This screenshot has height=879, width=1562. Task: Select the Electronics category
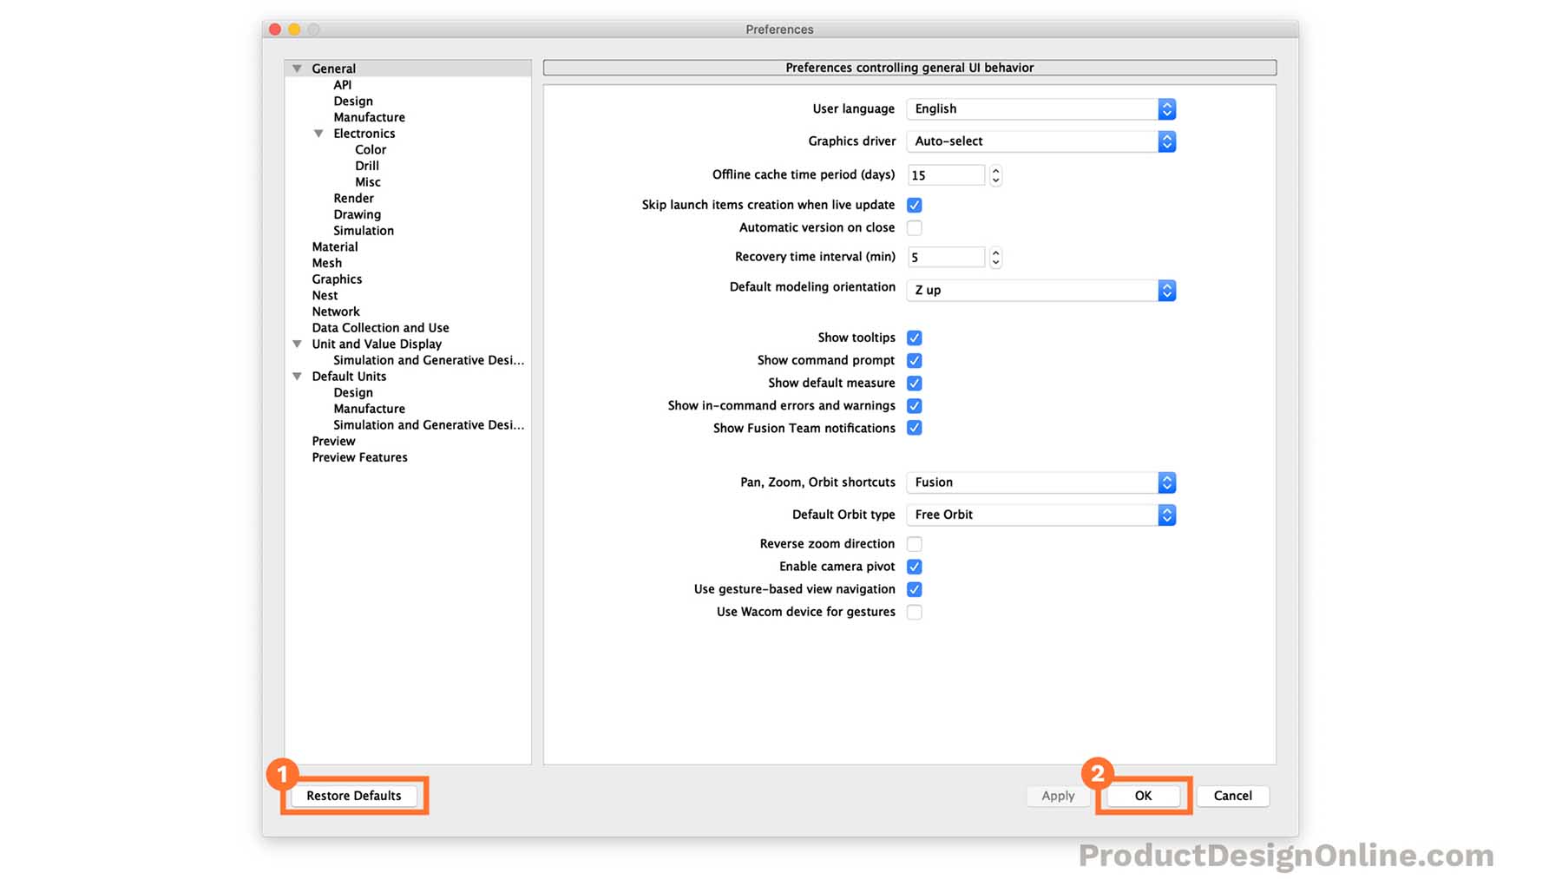click(x=364, y=134)
